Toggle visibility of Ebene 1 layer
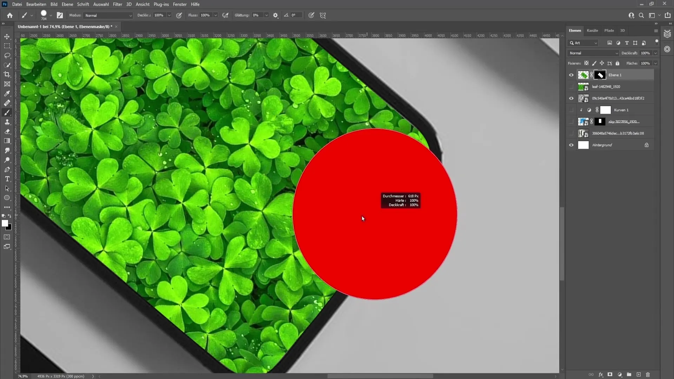Viewport: 674px width, 379px height. click(571, 74)
